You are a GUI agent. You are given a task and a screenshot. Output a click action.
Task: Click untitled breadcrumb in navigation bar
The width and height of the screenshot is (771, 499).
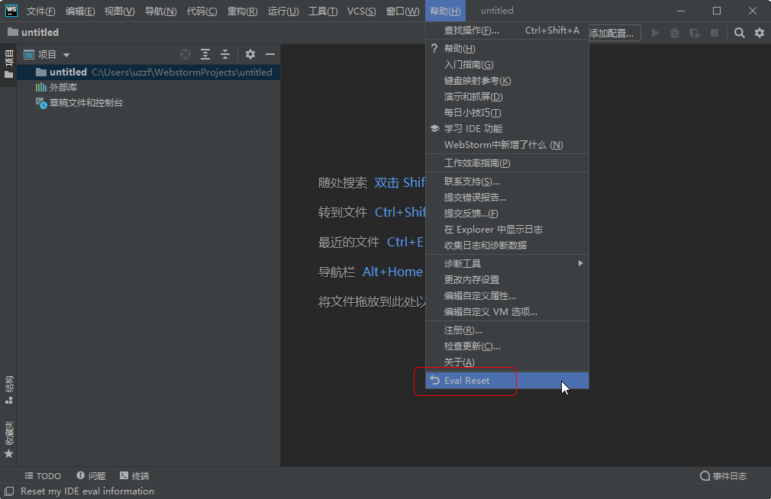[x=34, y=33]
